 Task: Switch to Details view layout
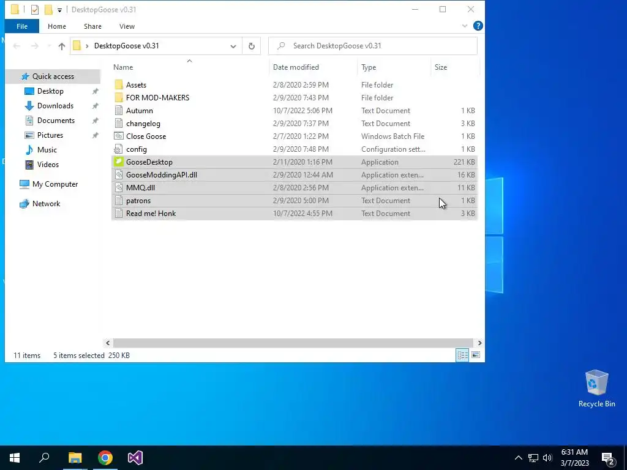tap(463, 355)
